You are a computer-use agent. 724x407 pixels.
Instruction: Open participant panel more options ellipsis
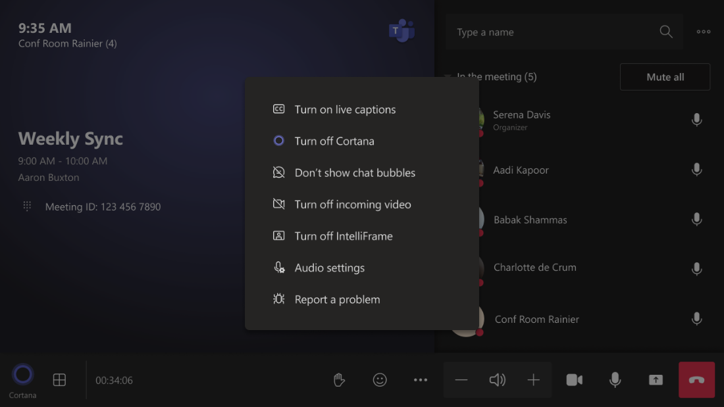(704, 32)
